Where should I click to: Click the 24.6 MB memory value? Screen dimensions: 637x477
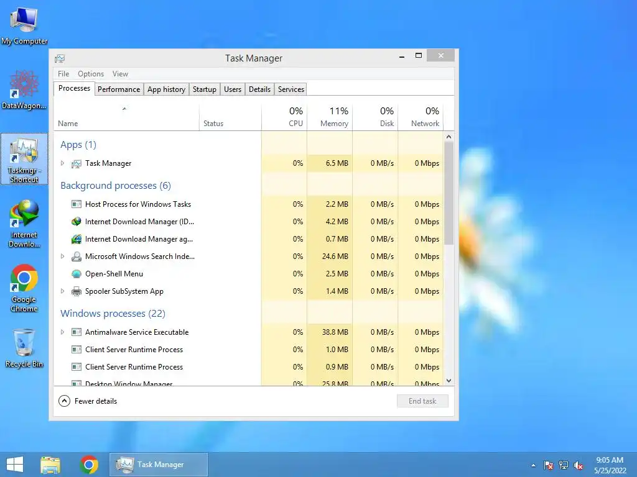click(x=335, y=257)
